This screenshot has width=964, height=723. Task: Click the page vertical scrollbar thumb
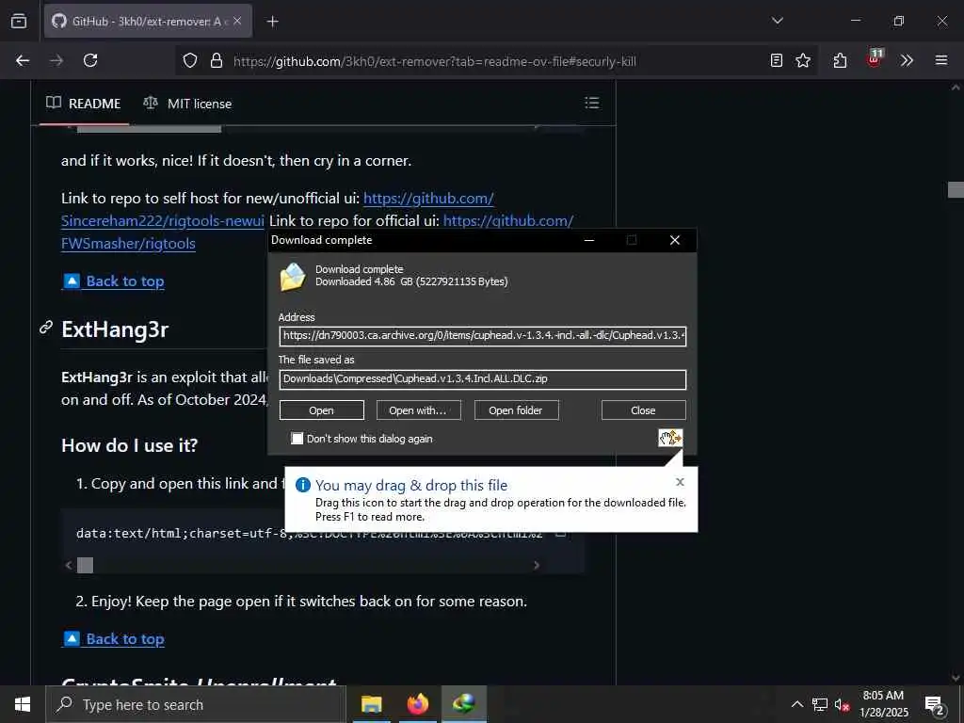click(956, 190)
